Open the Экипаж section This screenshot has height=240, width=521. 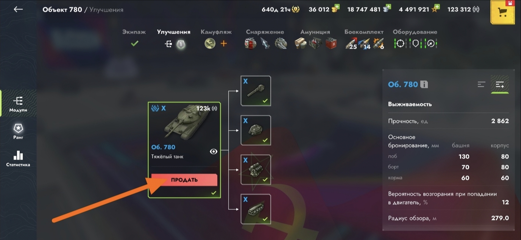click(x=134, y=38)
